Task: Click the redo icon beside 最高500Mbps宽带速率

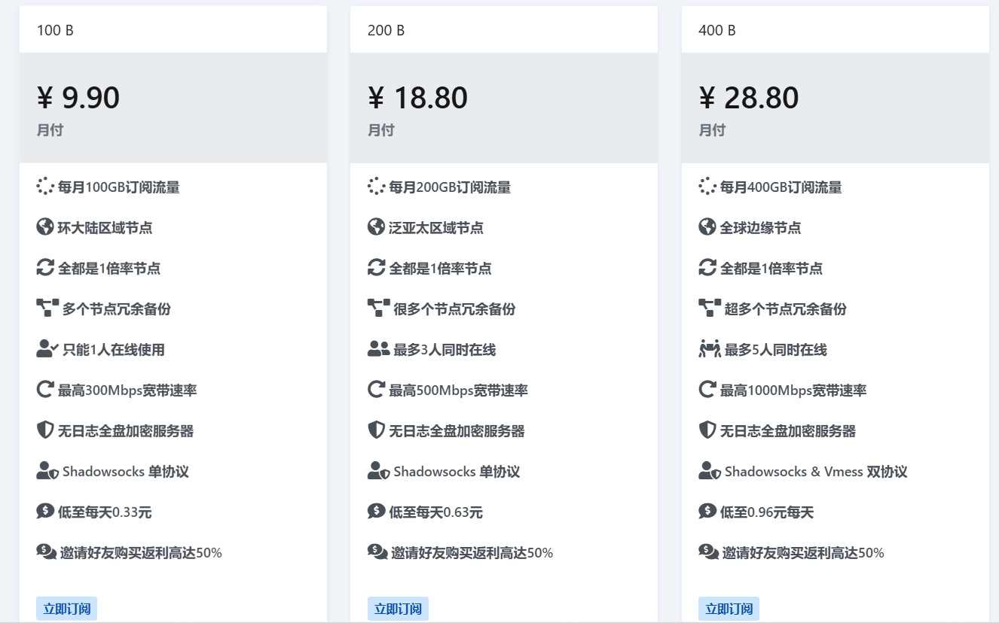Action: point(376,390)
